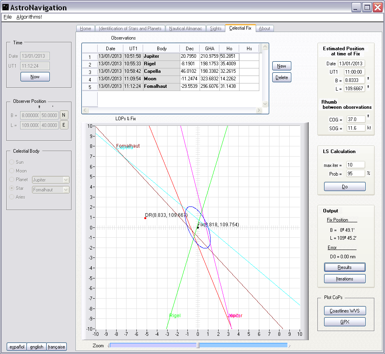The image size is (385, 354).
Task: Go to the Sights tab
Action: [216, 28]
